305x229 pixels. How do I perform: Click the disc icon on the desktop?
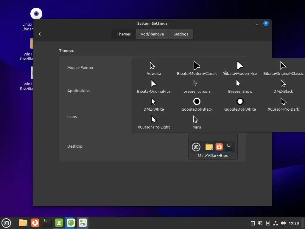[36, 14]
